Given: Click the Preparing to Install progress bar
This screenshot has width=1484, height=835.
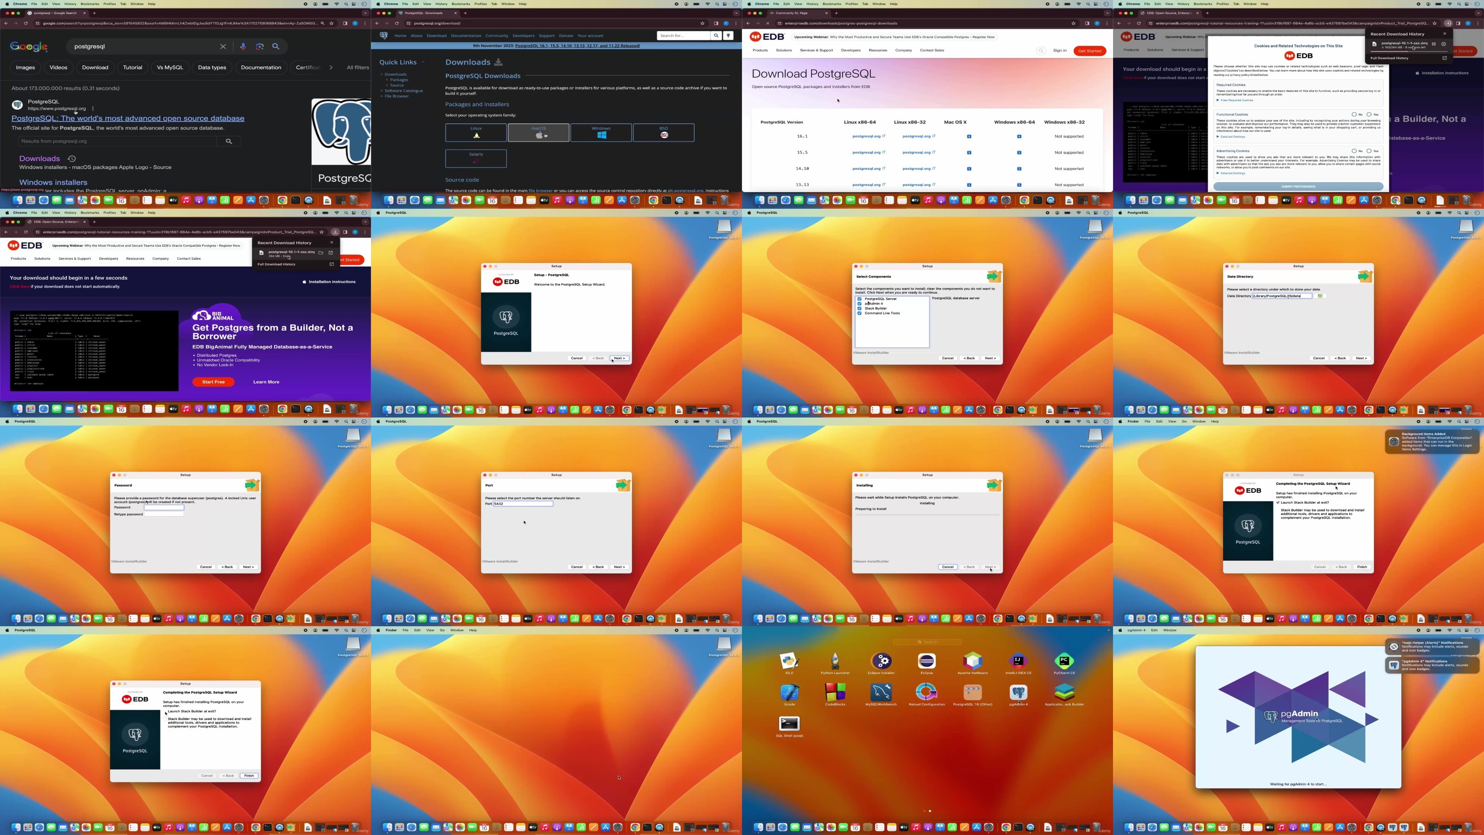Looking at the screenshot, I should tap(927, 514).
